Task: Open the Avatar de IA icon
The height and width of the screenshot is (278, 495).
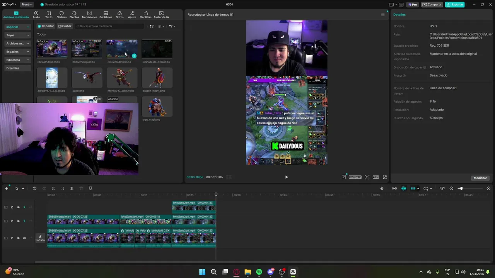Action: click(161, 15)
